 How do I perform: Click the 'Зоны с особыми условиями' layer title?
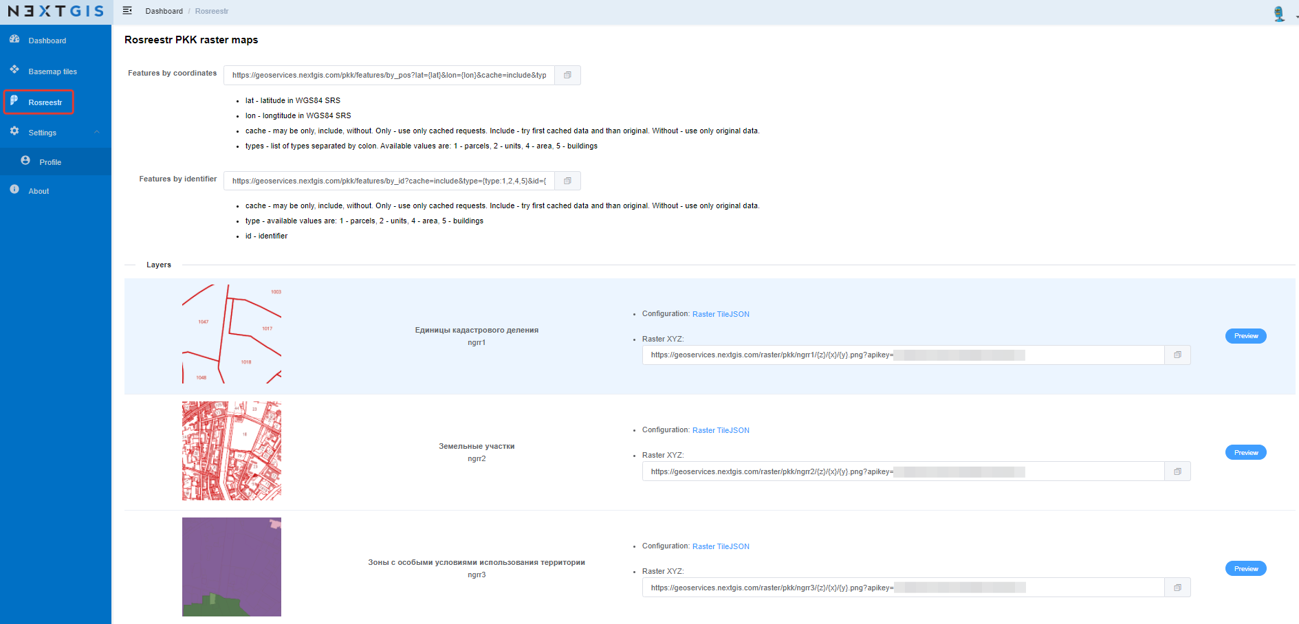pos(477,562)
